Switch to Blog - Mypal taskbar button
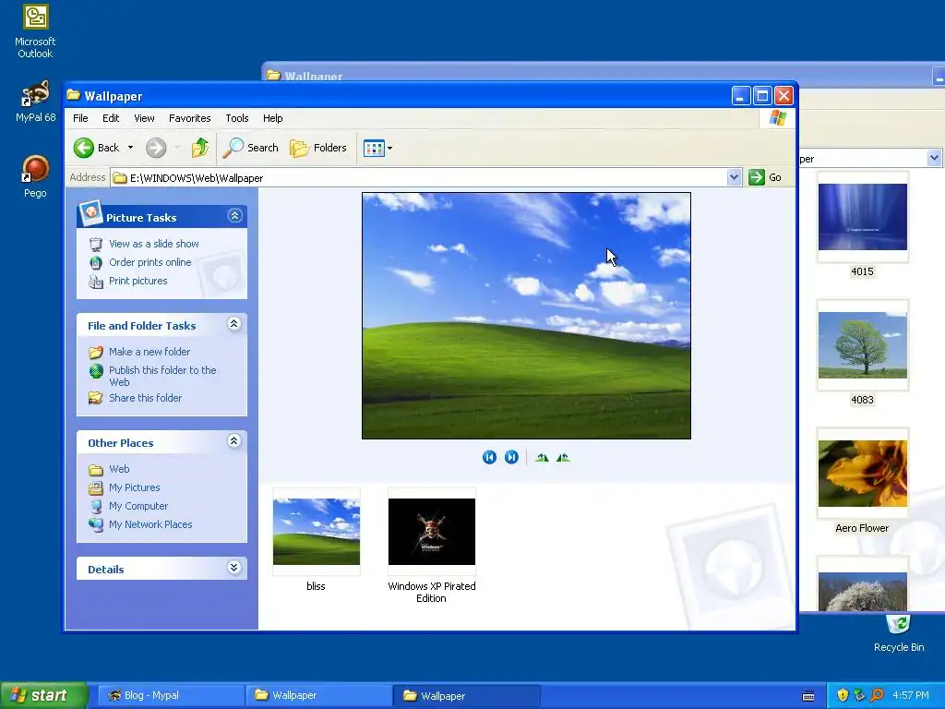This screenshot has width=945, height=709. tap(169, 696)
